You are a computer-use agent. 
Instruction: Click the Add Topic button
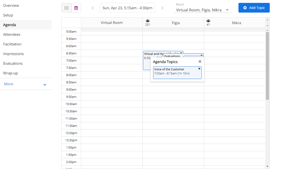click(x=254, y=8)
